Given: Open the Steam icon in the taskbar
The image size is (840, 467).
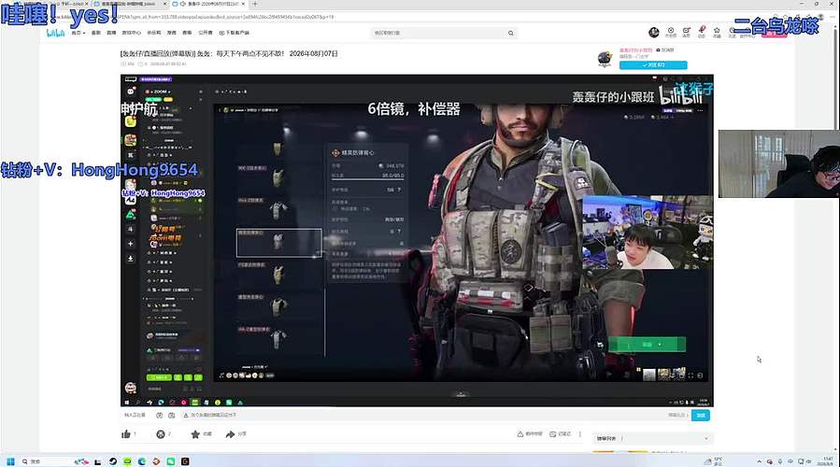Looking at the screenshot, I should pos(113,461).
